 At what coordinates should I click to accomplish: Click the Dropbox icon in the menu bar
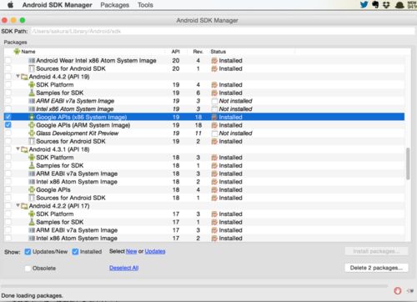tap(386, 5)
